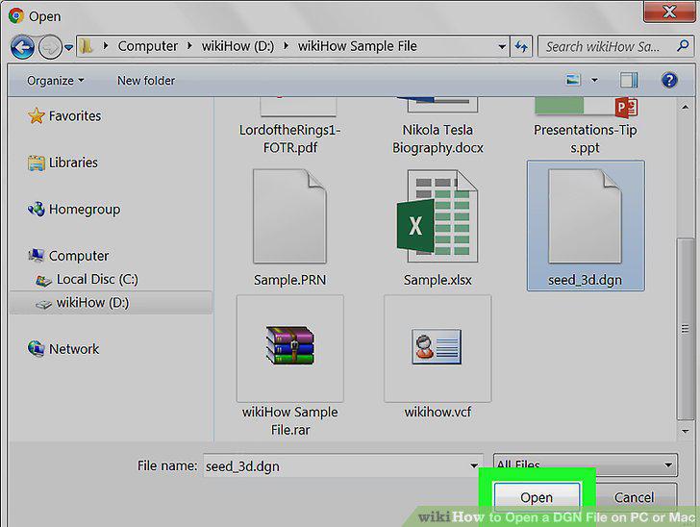Click the Favorites star icon

tap(37, 115)
